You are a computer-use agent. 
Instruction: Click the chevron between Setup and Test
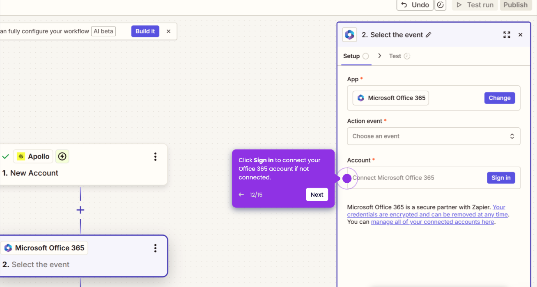pos(380,56)
